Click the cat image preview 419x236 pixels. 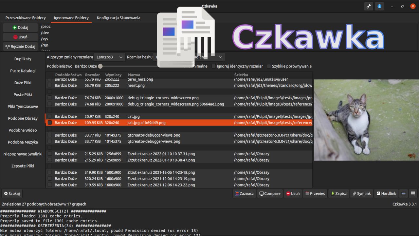(x=366, y=120)
